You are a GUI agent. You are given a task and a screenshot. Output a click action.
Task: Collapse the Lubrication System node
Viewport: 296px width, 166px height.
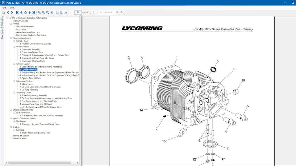(x=14, y=81)
